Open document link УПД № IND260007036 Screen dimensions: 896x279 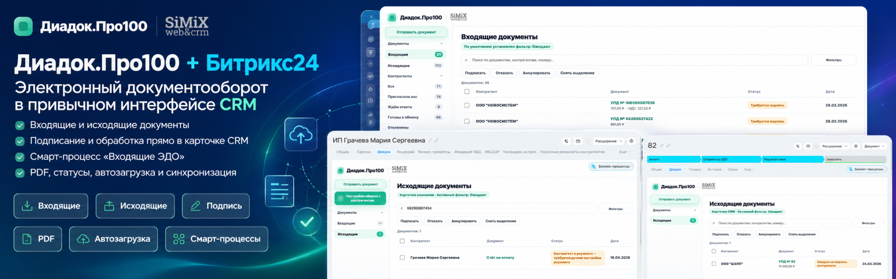tap(632, 103)
